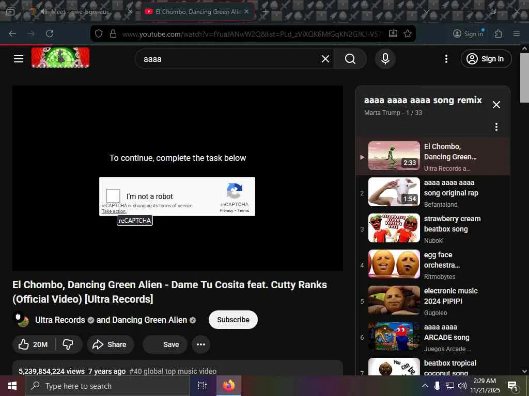The width and height of the screenshot is (529, 396).
Task: Play El Chombo Dancing Green playlist item
Action: point(433,157)
